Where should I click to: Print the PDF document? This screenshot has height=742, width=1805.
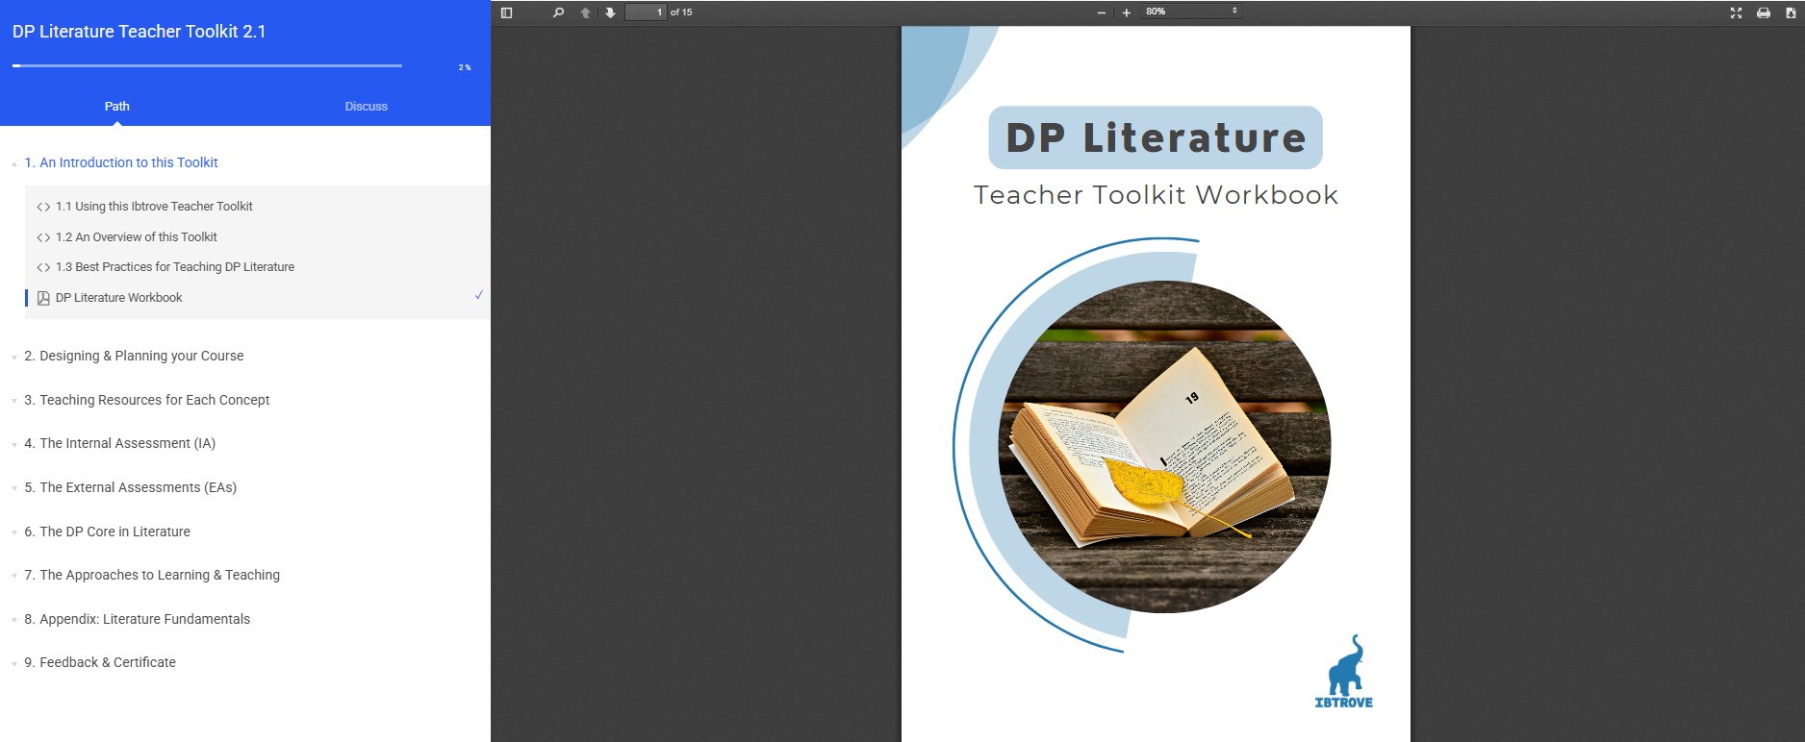1763,12
